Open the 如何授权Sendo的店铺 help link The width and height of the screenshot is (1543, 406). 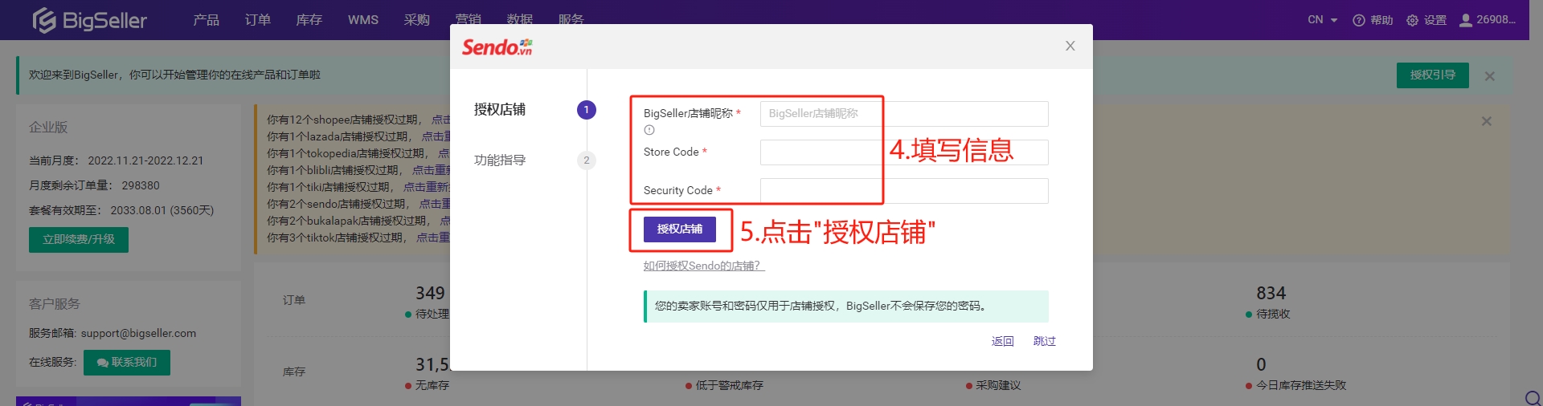704,266
